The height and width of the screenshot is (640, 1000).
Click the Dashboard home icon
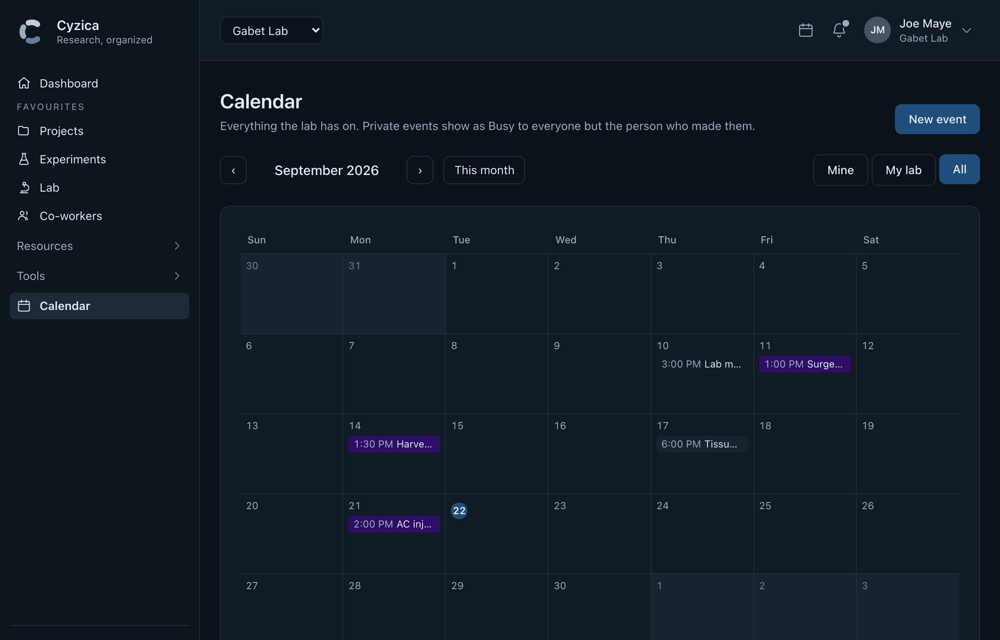[24, 83]
